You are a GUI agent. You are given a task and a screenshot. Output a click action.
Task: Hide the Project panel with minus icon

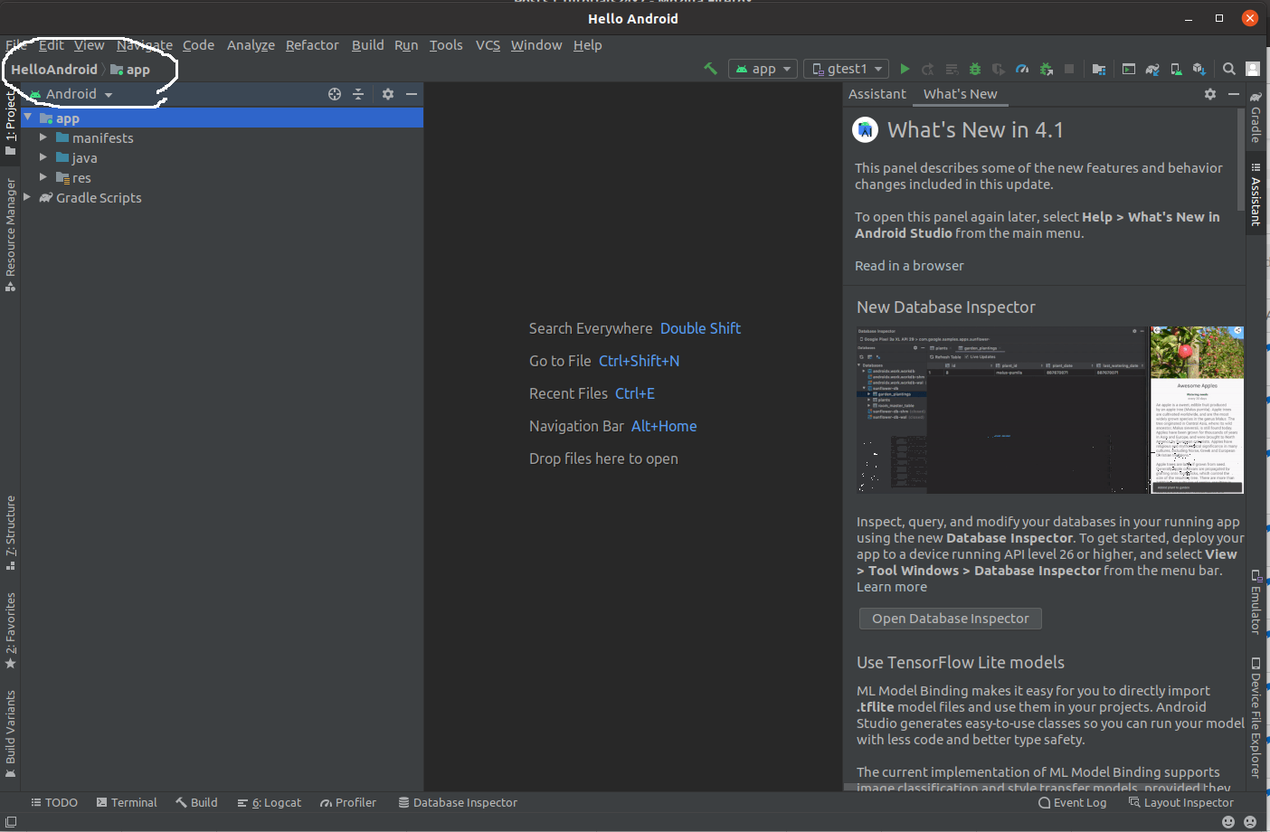point(412,94)
